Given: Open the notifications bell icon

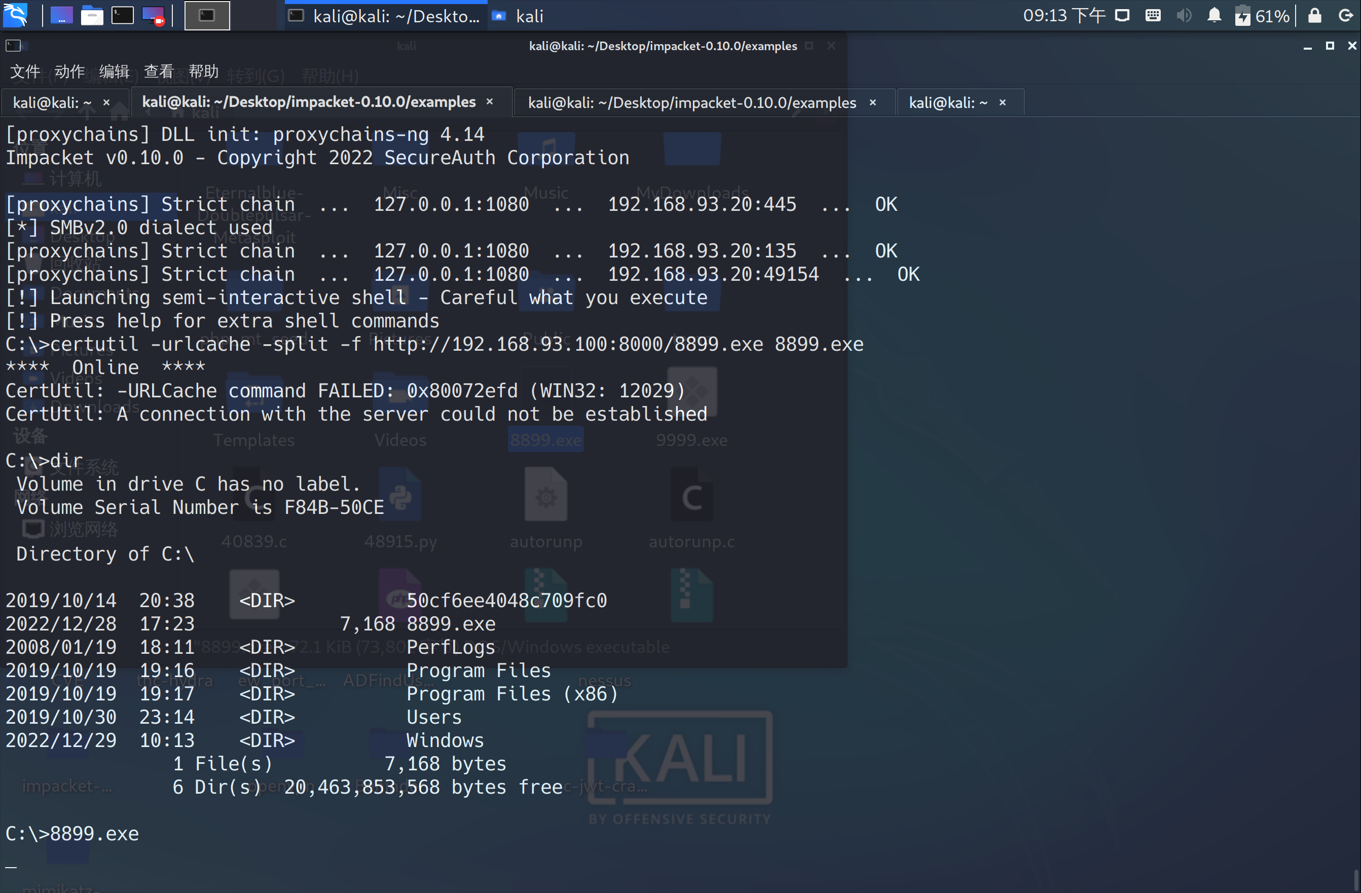Looking at the screenshot, I should tap(1214, 15).
